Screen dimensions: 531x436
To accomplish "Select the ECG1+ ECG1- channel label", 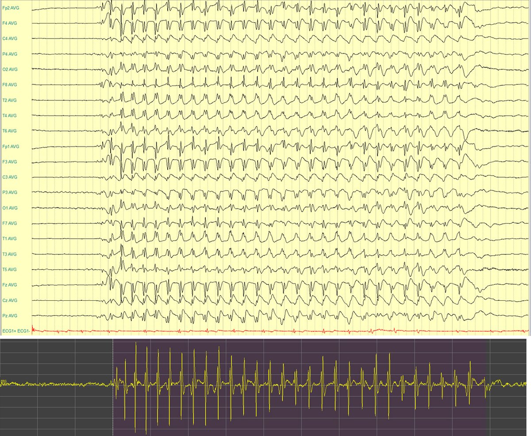I will (x=15, y=331).
